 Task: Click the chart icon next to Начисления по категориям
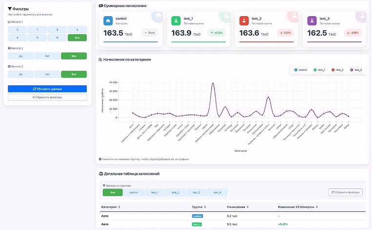[100, 60]
